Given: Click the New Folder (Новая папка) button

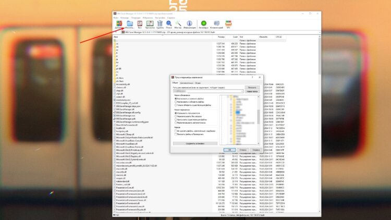Looking at the screenshot, I should pos(252,91).
